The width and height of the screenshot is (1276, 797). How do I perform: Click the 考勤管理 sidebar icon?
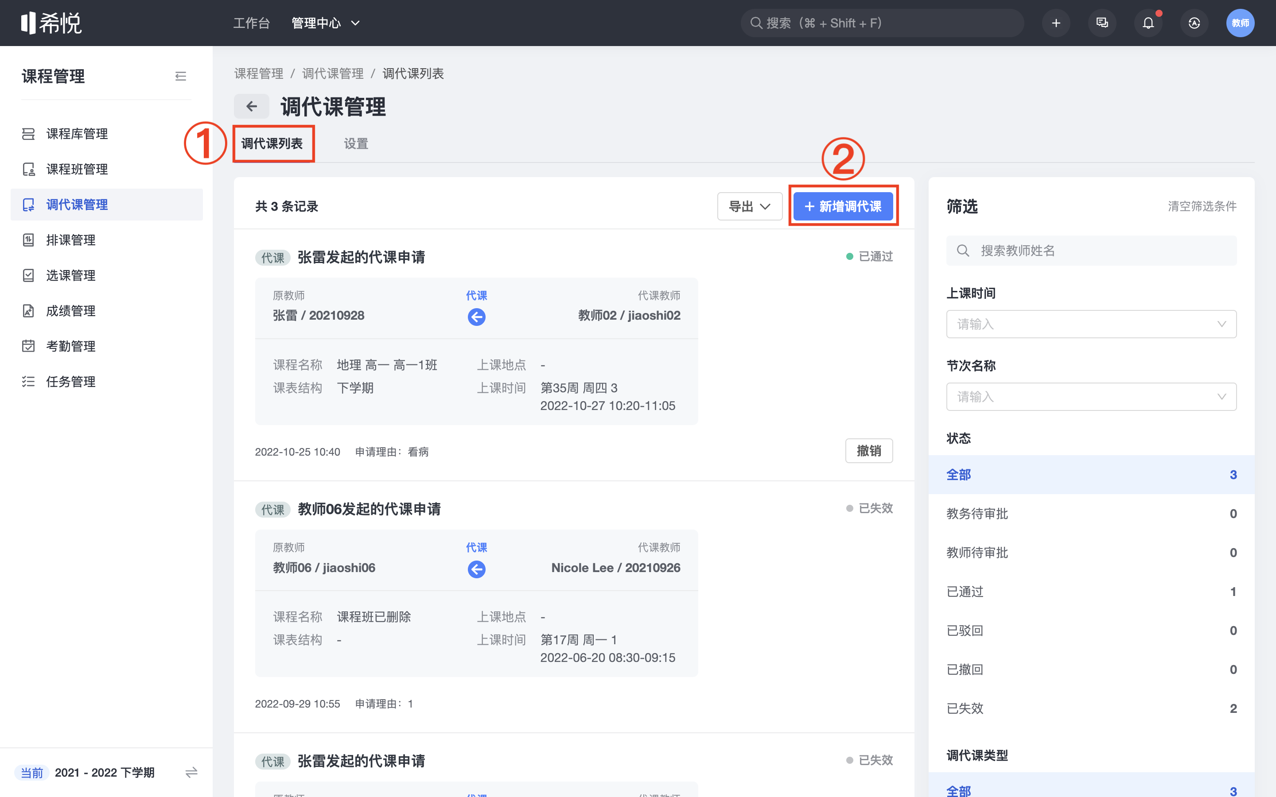click(x=28, y=346)
